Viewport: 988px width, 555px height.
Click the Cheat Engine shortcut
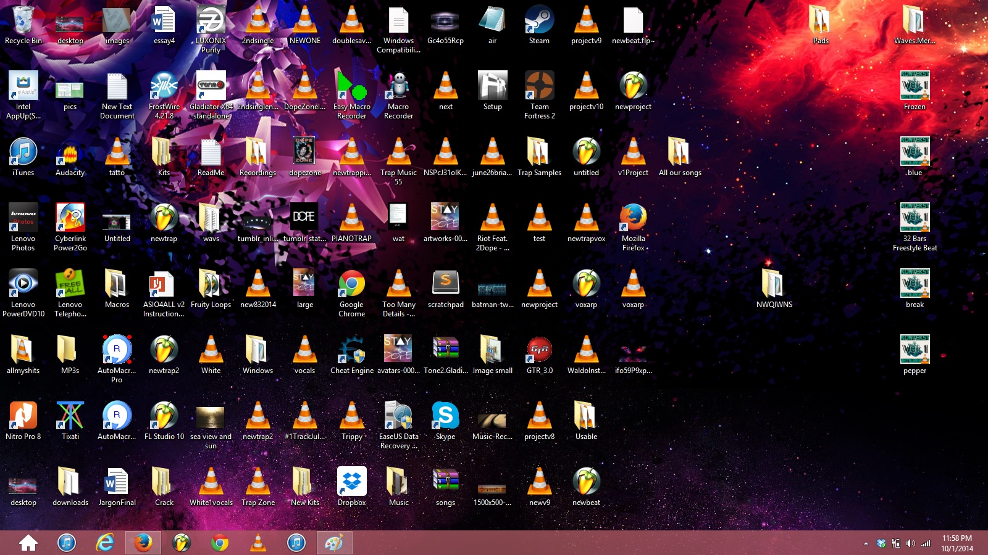(351, 351)
